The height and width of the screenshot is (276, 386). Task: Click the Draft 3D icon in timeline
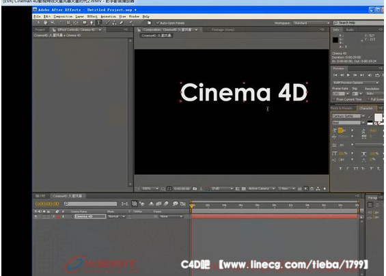[x=142, y=204]
